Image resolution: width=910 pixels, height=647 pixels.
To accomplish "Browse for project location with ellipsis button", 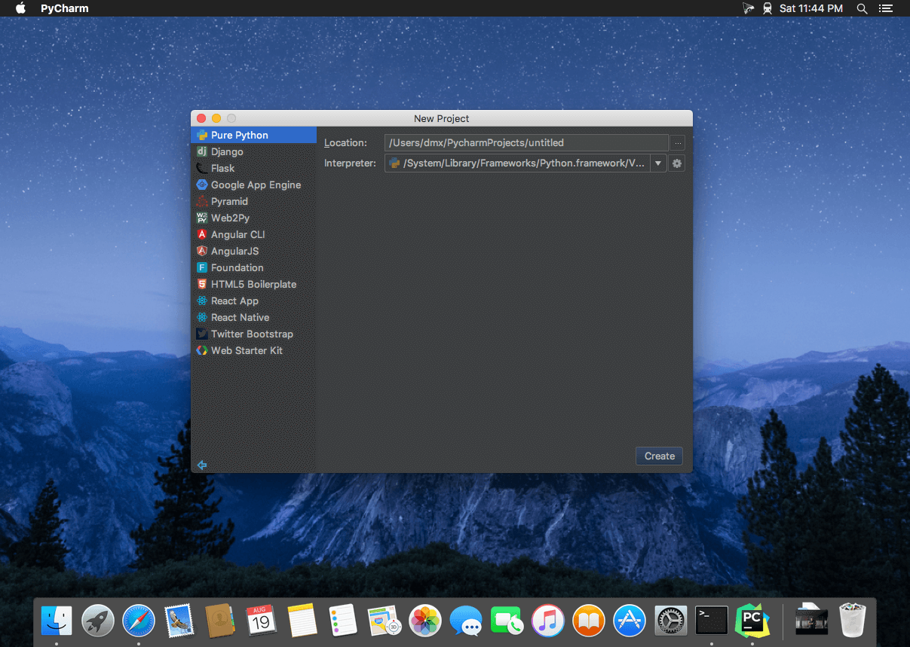I will click(677, 142).
